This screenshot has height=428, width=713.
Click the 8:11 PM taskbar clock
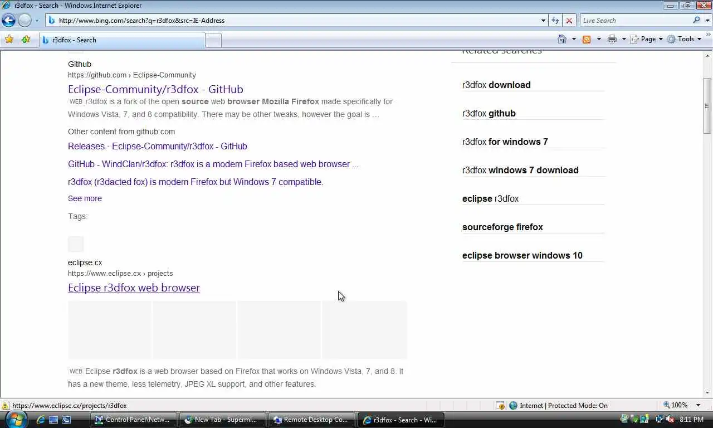pyautogui.click(x=692, y=420)
